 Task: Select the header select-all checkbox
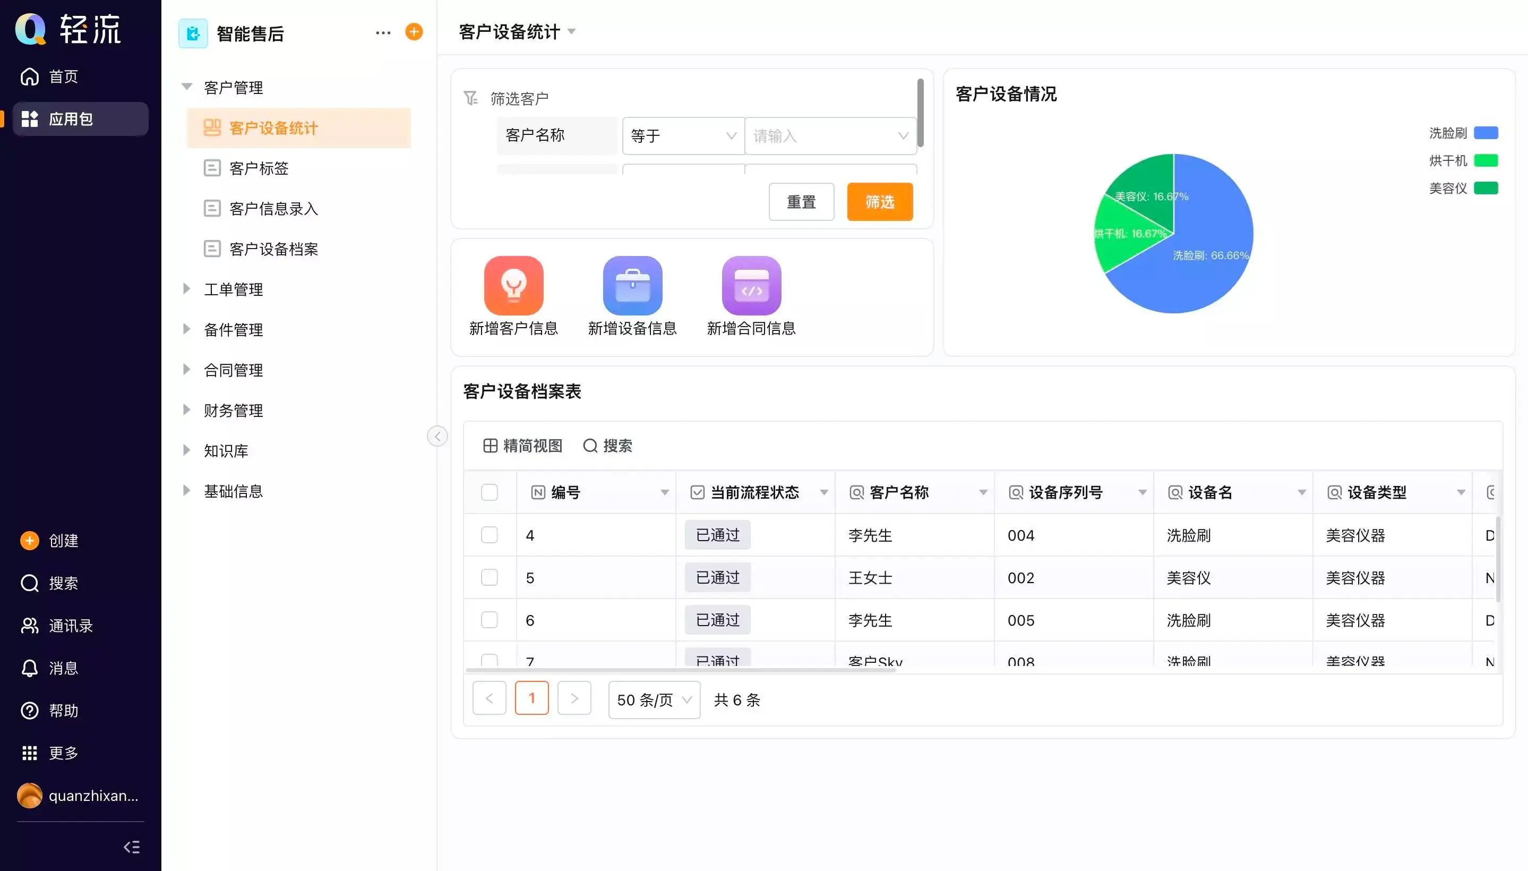[x=489, y=492]
